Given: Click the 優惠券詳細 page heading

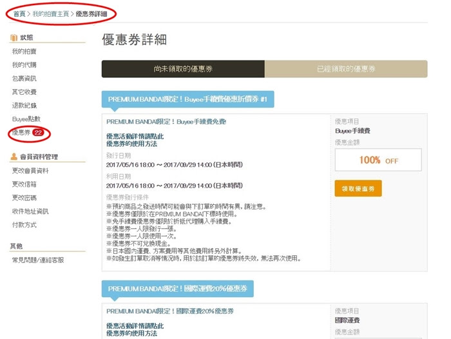Looking at the screenshot, I should point(134,39).
